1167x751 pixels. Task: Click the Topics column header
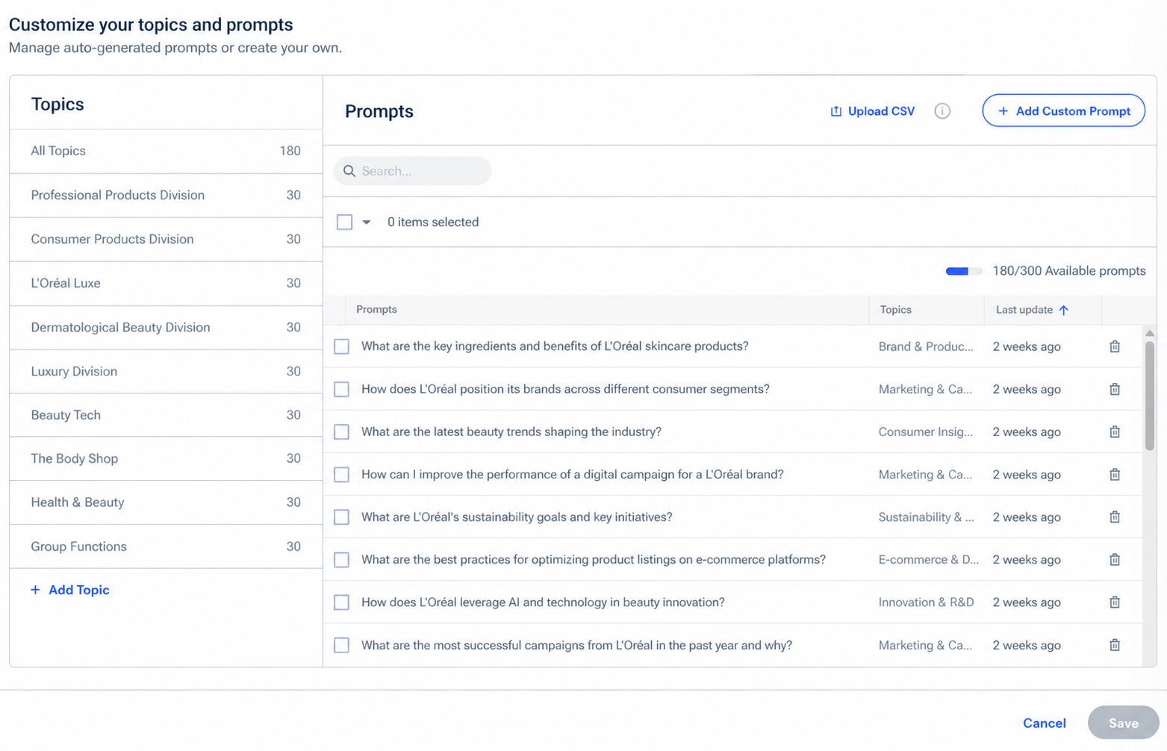click(927, 310)
